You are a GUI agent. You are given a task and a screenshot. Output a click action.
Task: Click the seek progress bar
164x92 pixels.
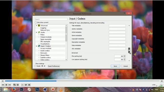coord(82,81)
